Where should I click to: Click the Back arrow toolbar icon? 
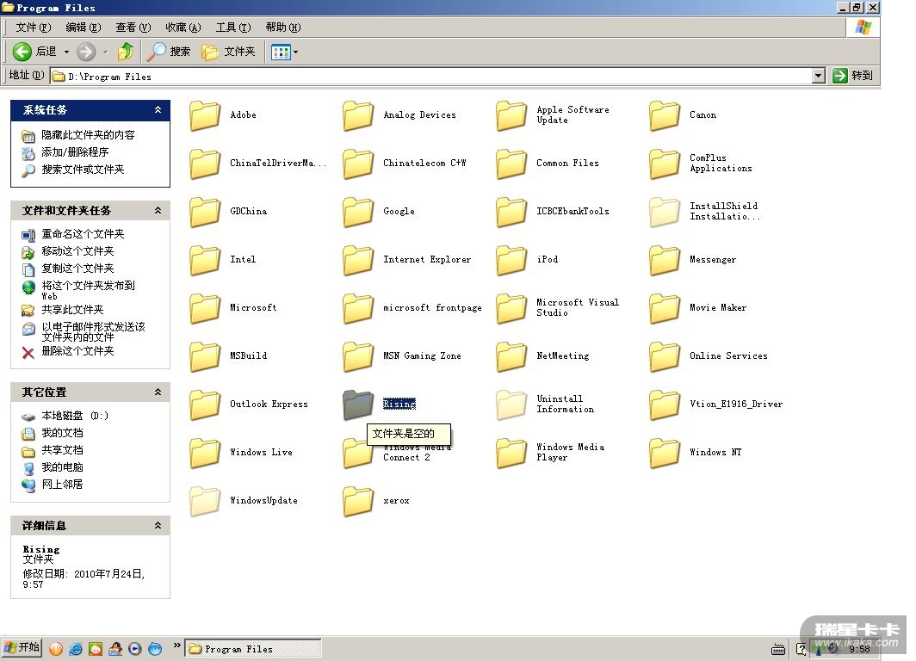click(23, 52)
